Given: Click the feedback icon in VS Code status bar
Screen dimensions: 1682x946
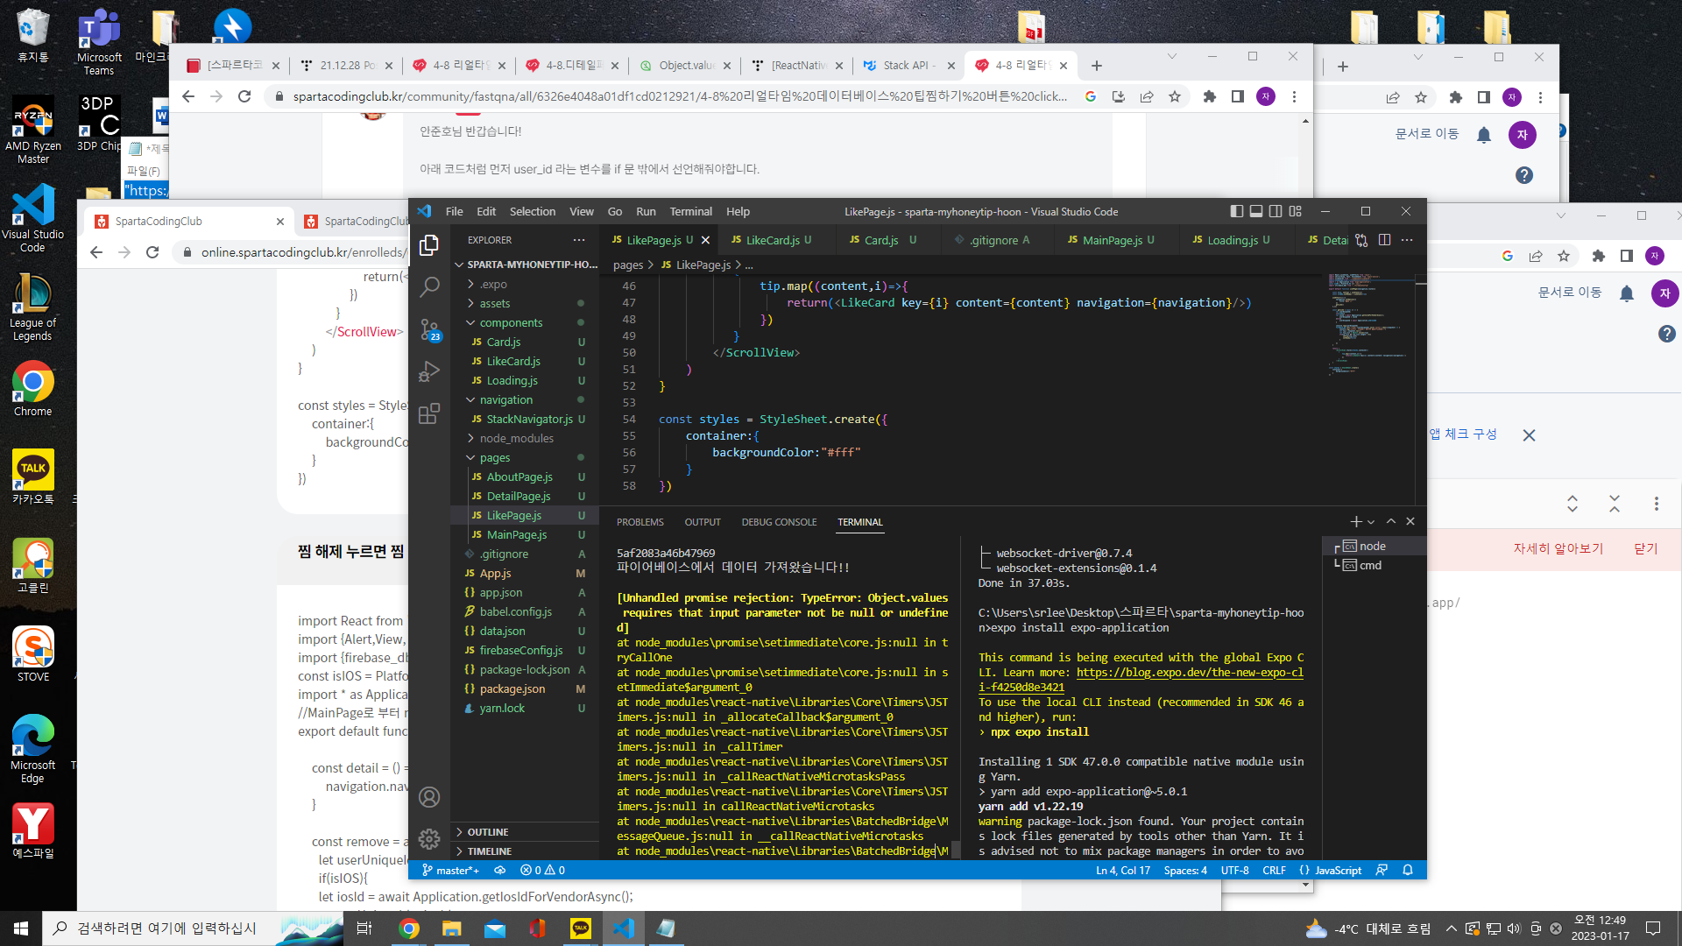Looking at the screenshot, I should click(1382, 870).
